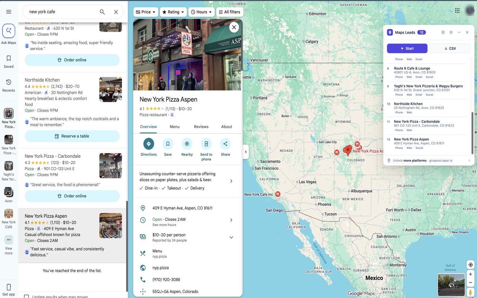Select New York Pizza - Carbondale lead row
Image resolution: width=477 pixels, height=298 pixels.
pos(427,126)
